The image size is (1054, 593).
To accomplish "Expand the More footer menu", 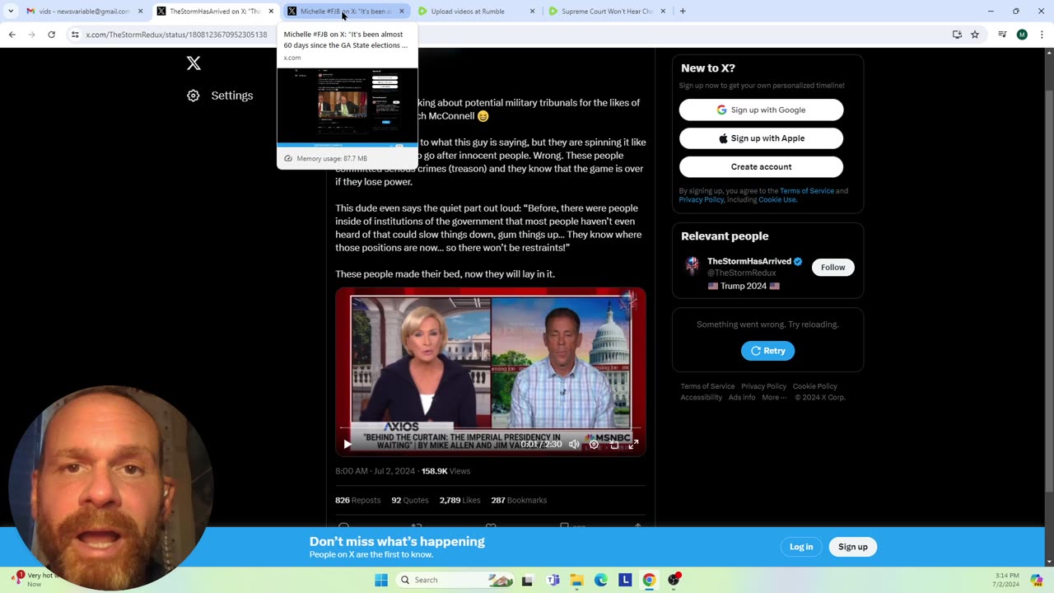I will [774, 397].
